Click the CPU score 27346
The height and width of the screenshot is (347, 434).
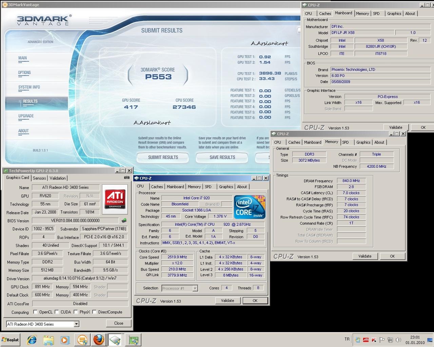pos(184,107)
